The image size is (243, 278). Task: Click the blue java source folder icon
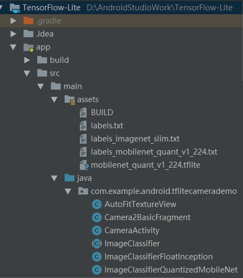pyautogui.click(x=70, y=178)
